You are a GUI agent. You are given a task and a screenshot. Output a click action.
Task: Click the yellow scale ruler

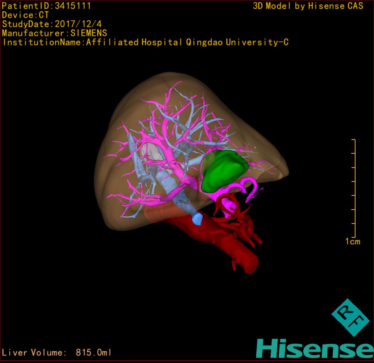click(354, 188)
